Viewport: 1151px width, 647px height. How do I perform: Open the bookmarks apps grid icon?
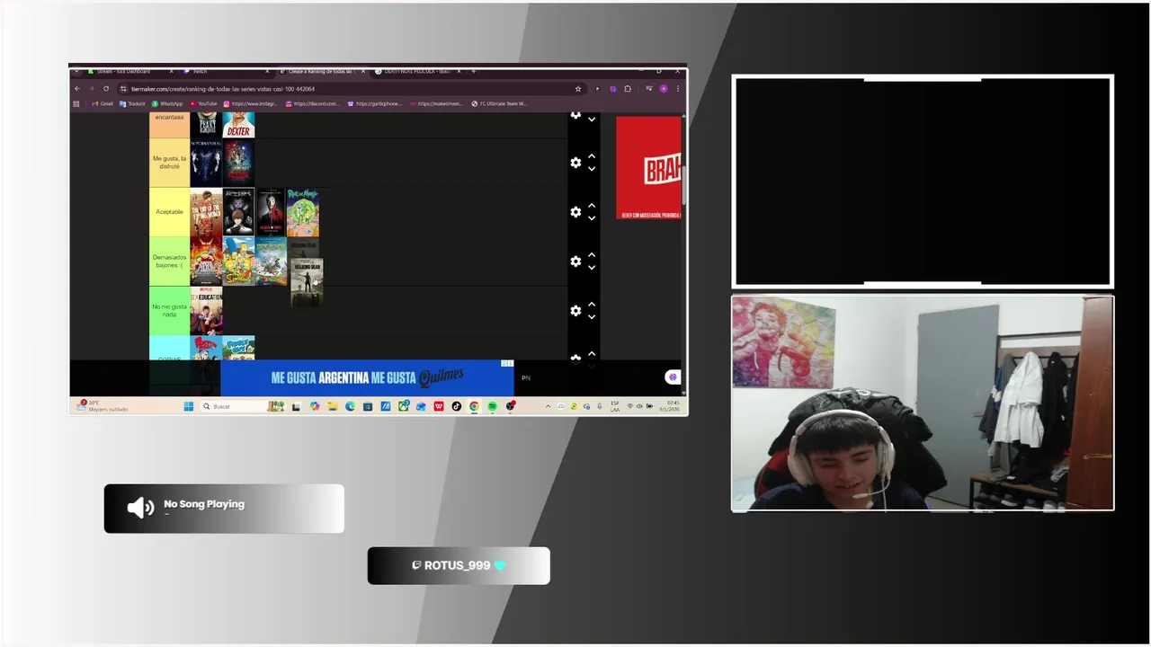(x=76, y=103)
